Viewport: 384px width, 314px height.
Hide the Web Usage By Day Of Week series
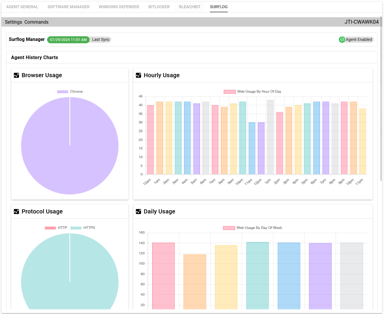click(x=252, y=228)
